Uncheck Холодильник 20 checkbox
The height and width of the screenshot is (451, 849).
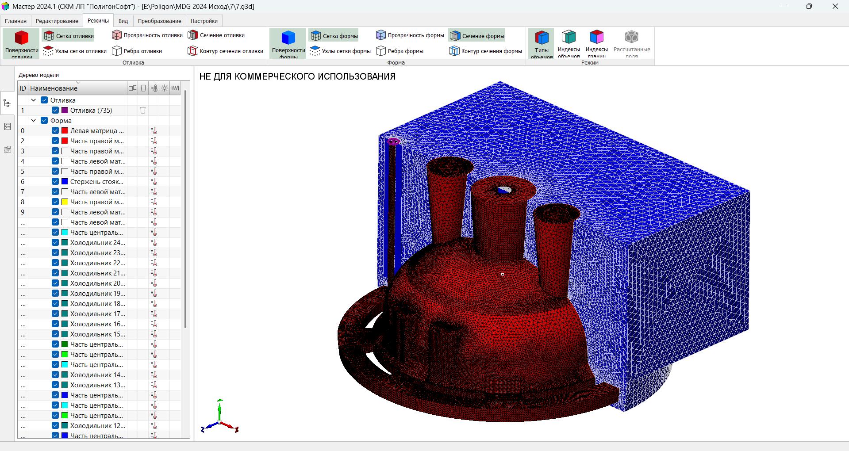(x=55, y=283)
